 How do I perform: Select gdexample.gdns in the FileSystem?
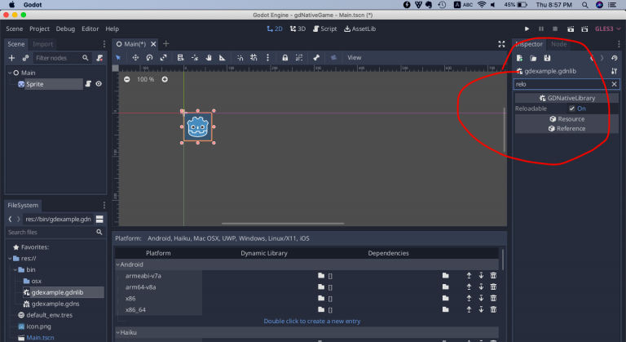click(x=55, y=304)
